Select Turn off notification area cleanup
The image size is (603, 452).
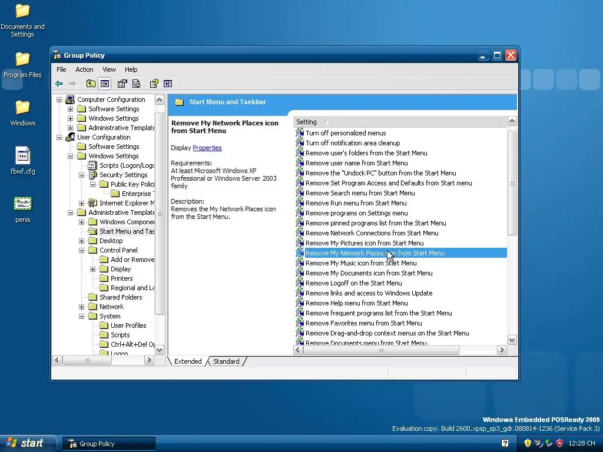[x=353, y=143]
